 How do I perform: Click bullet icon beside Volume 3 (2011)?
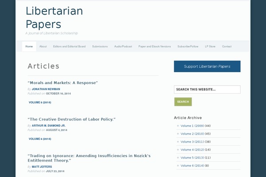[x=178, y=142]
